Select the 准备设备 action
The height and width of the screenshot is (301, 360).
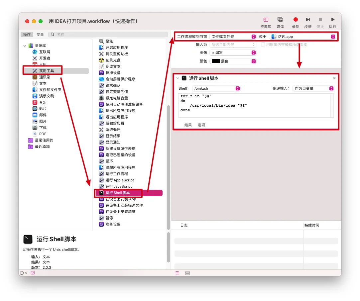point(110,224)
